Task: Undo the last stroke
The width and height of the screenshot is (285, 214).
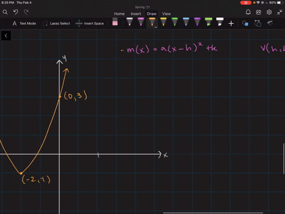Action: [x=16, y=12]
